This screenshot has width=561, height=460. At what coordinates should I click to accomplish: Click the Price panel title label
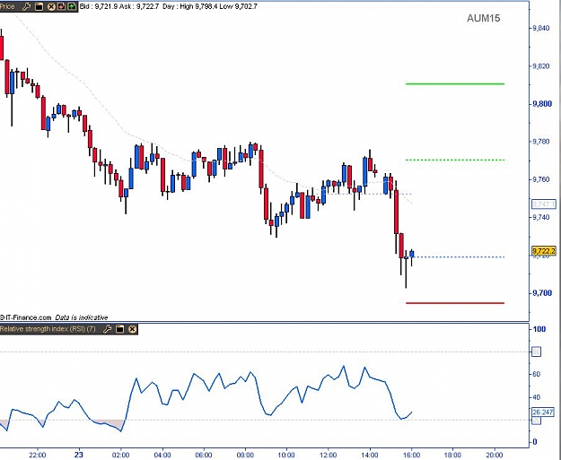coord(7,6)
